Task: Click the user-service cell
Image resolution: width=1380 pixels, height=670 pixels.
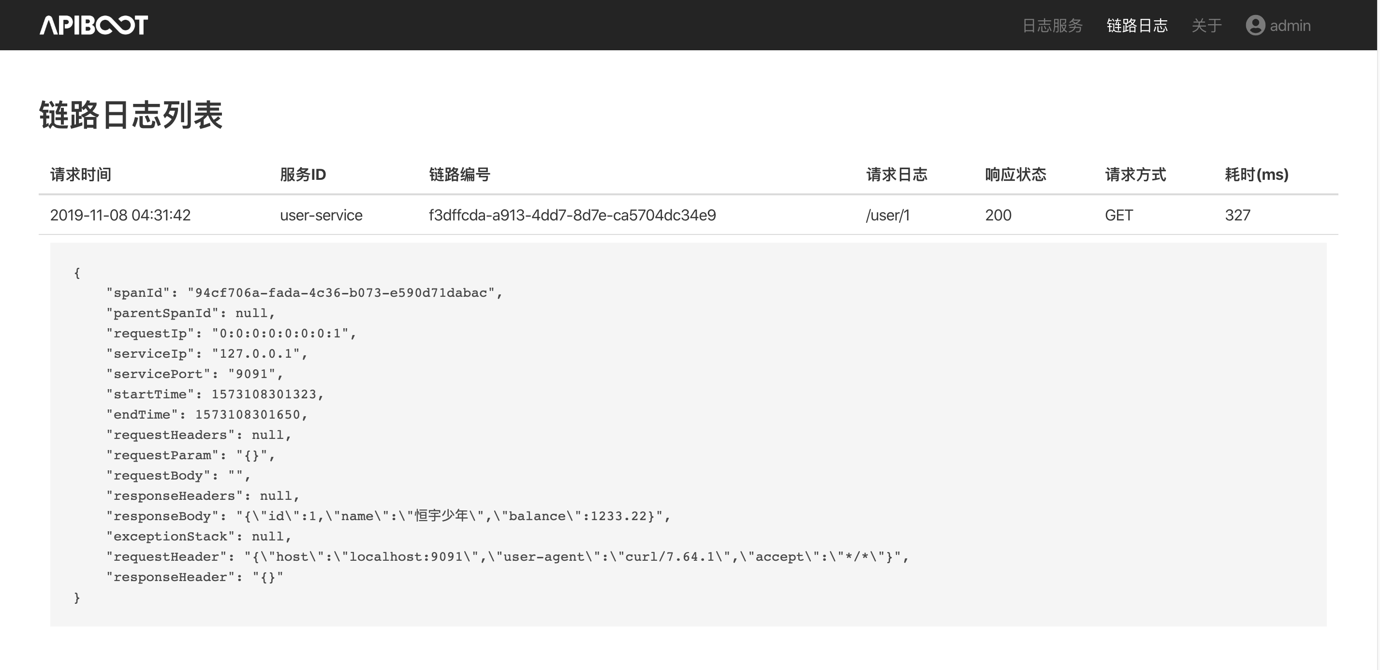Action: click(321, 215)
